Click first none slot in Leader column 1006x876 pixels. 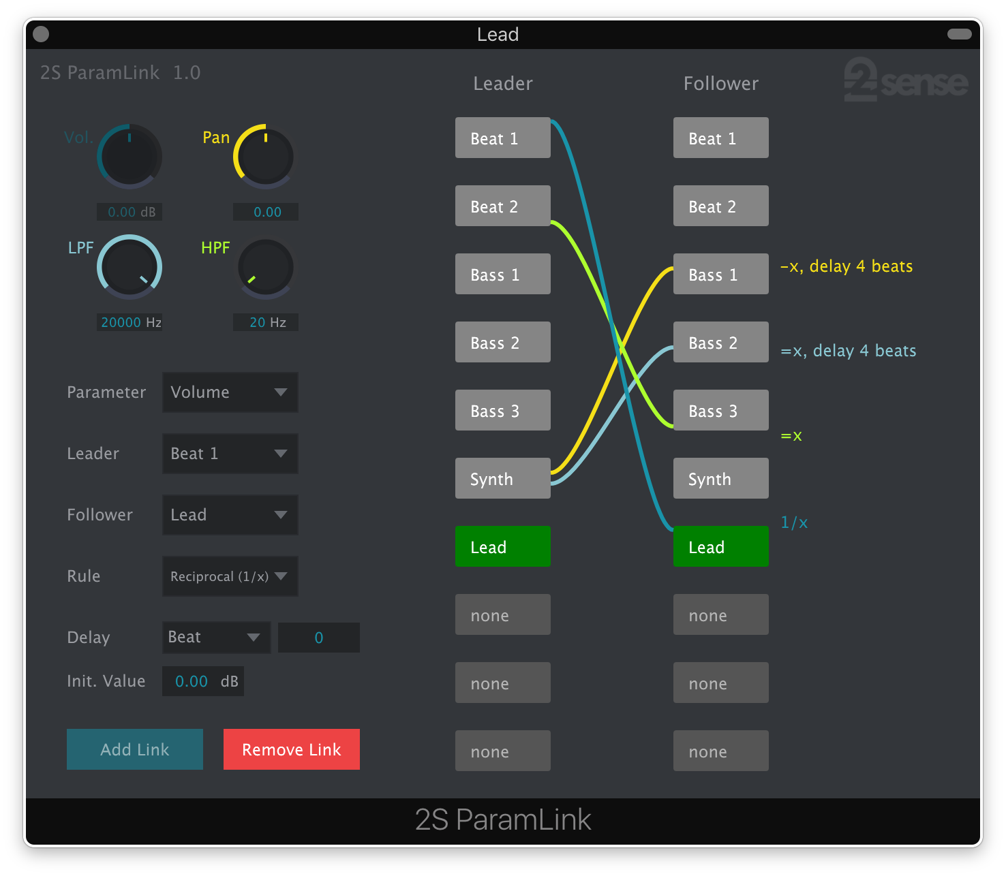503,614
